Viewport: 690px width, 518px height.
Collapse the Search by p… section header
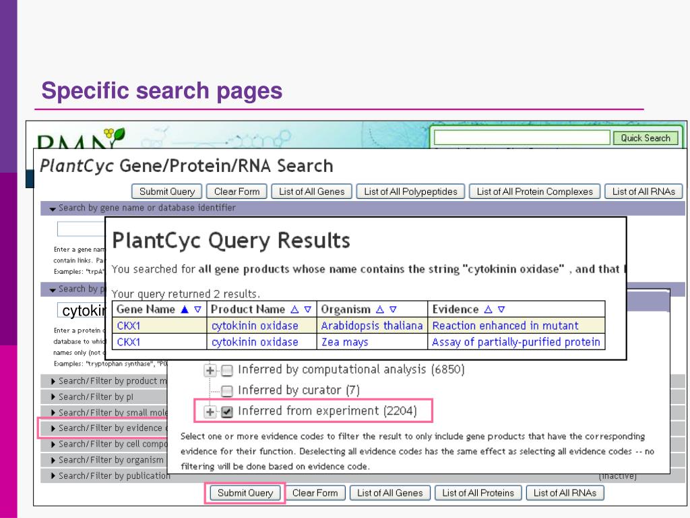pyautogui.click(x=53, y=289)
